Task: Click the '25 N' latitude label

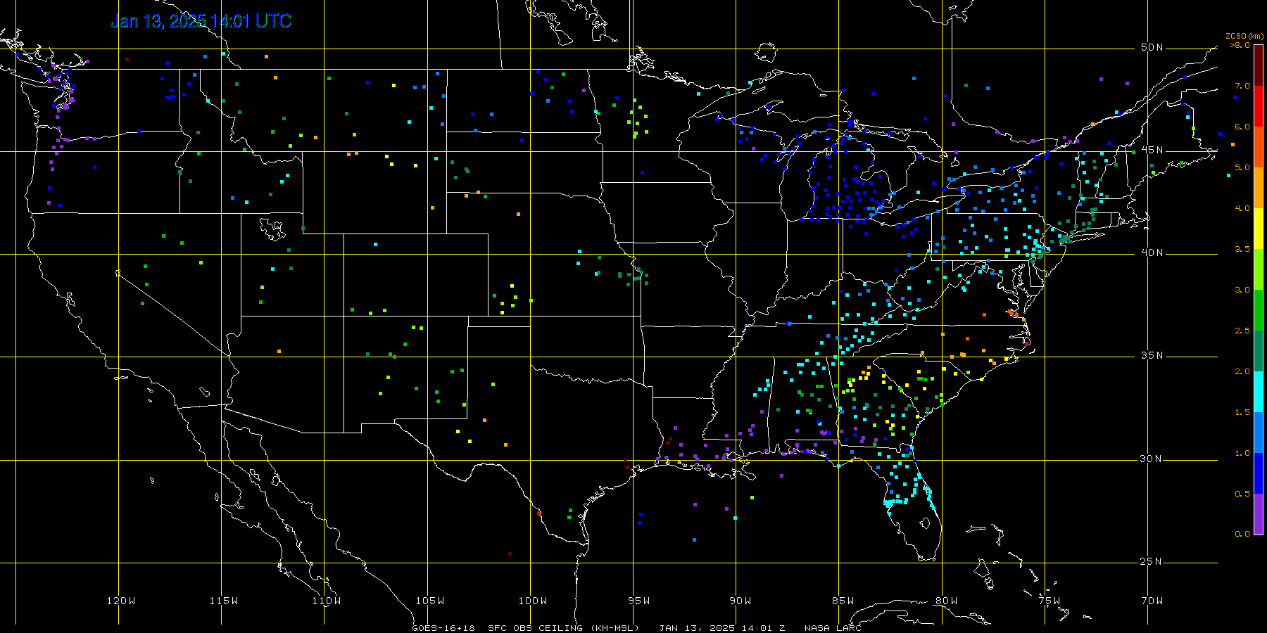Action: point(1152,561)
